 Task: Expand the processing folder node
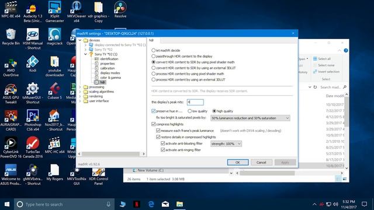(80, 87)
